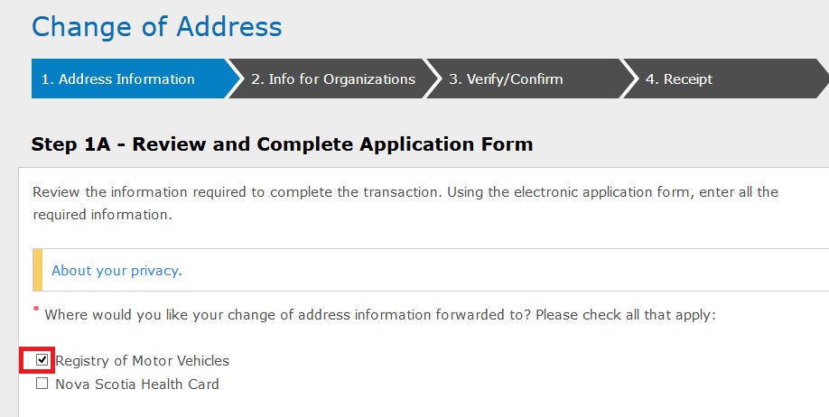Uncheck the Registry of Motor Vehicles checkbox
This screenshot has width=829, height=417.
pos(42,360)
